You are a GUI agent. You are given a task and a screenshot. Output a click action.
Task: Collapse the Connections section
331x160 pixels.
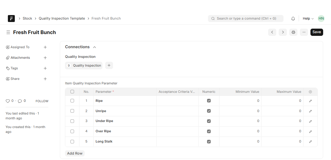tap(95, 47)
